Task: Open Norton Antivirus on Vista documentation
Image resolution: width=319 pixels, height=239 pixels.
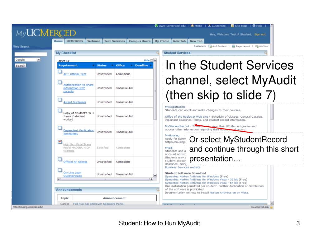Action: click(229, 193)
